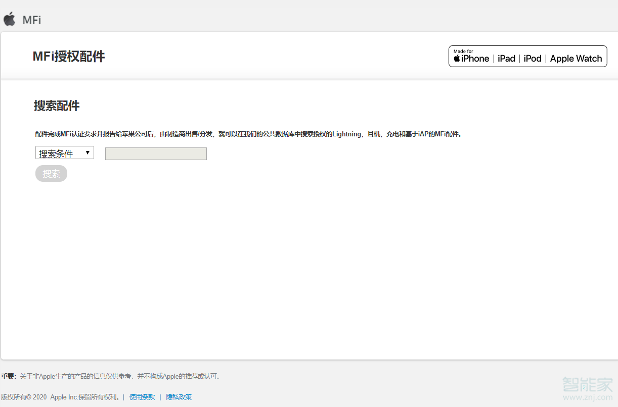618x407 pixels.
Task: Click the Lightning accessories description paragraph
Action: [249, 134]
